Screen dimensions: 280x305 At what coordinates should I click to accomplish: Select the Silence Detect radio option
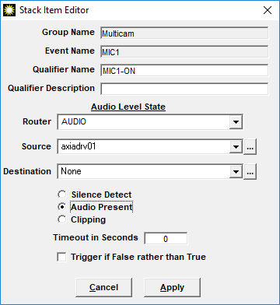62,195
